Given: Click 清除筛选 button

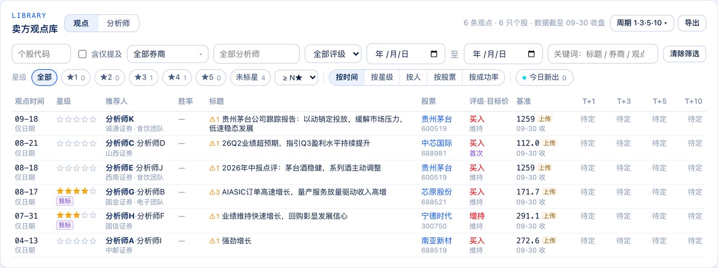Looking at the screenshot, I should pos(684,54).
